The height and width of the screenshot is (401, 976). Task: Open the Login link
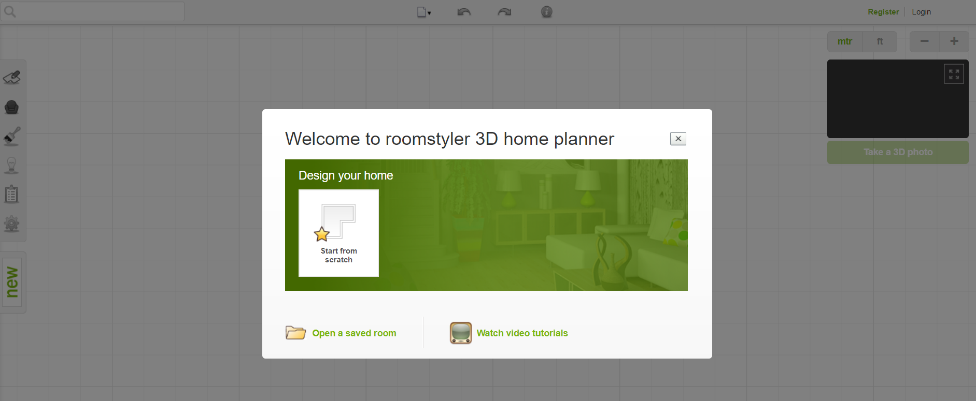click(x=921, y=12)
